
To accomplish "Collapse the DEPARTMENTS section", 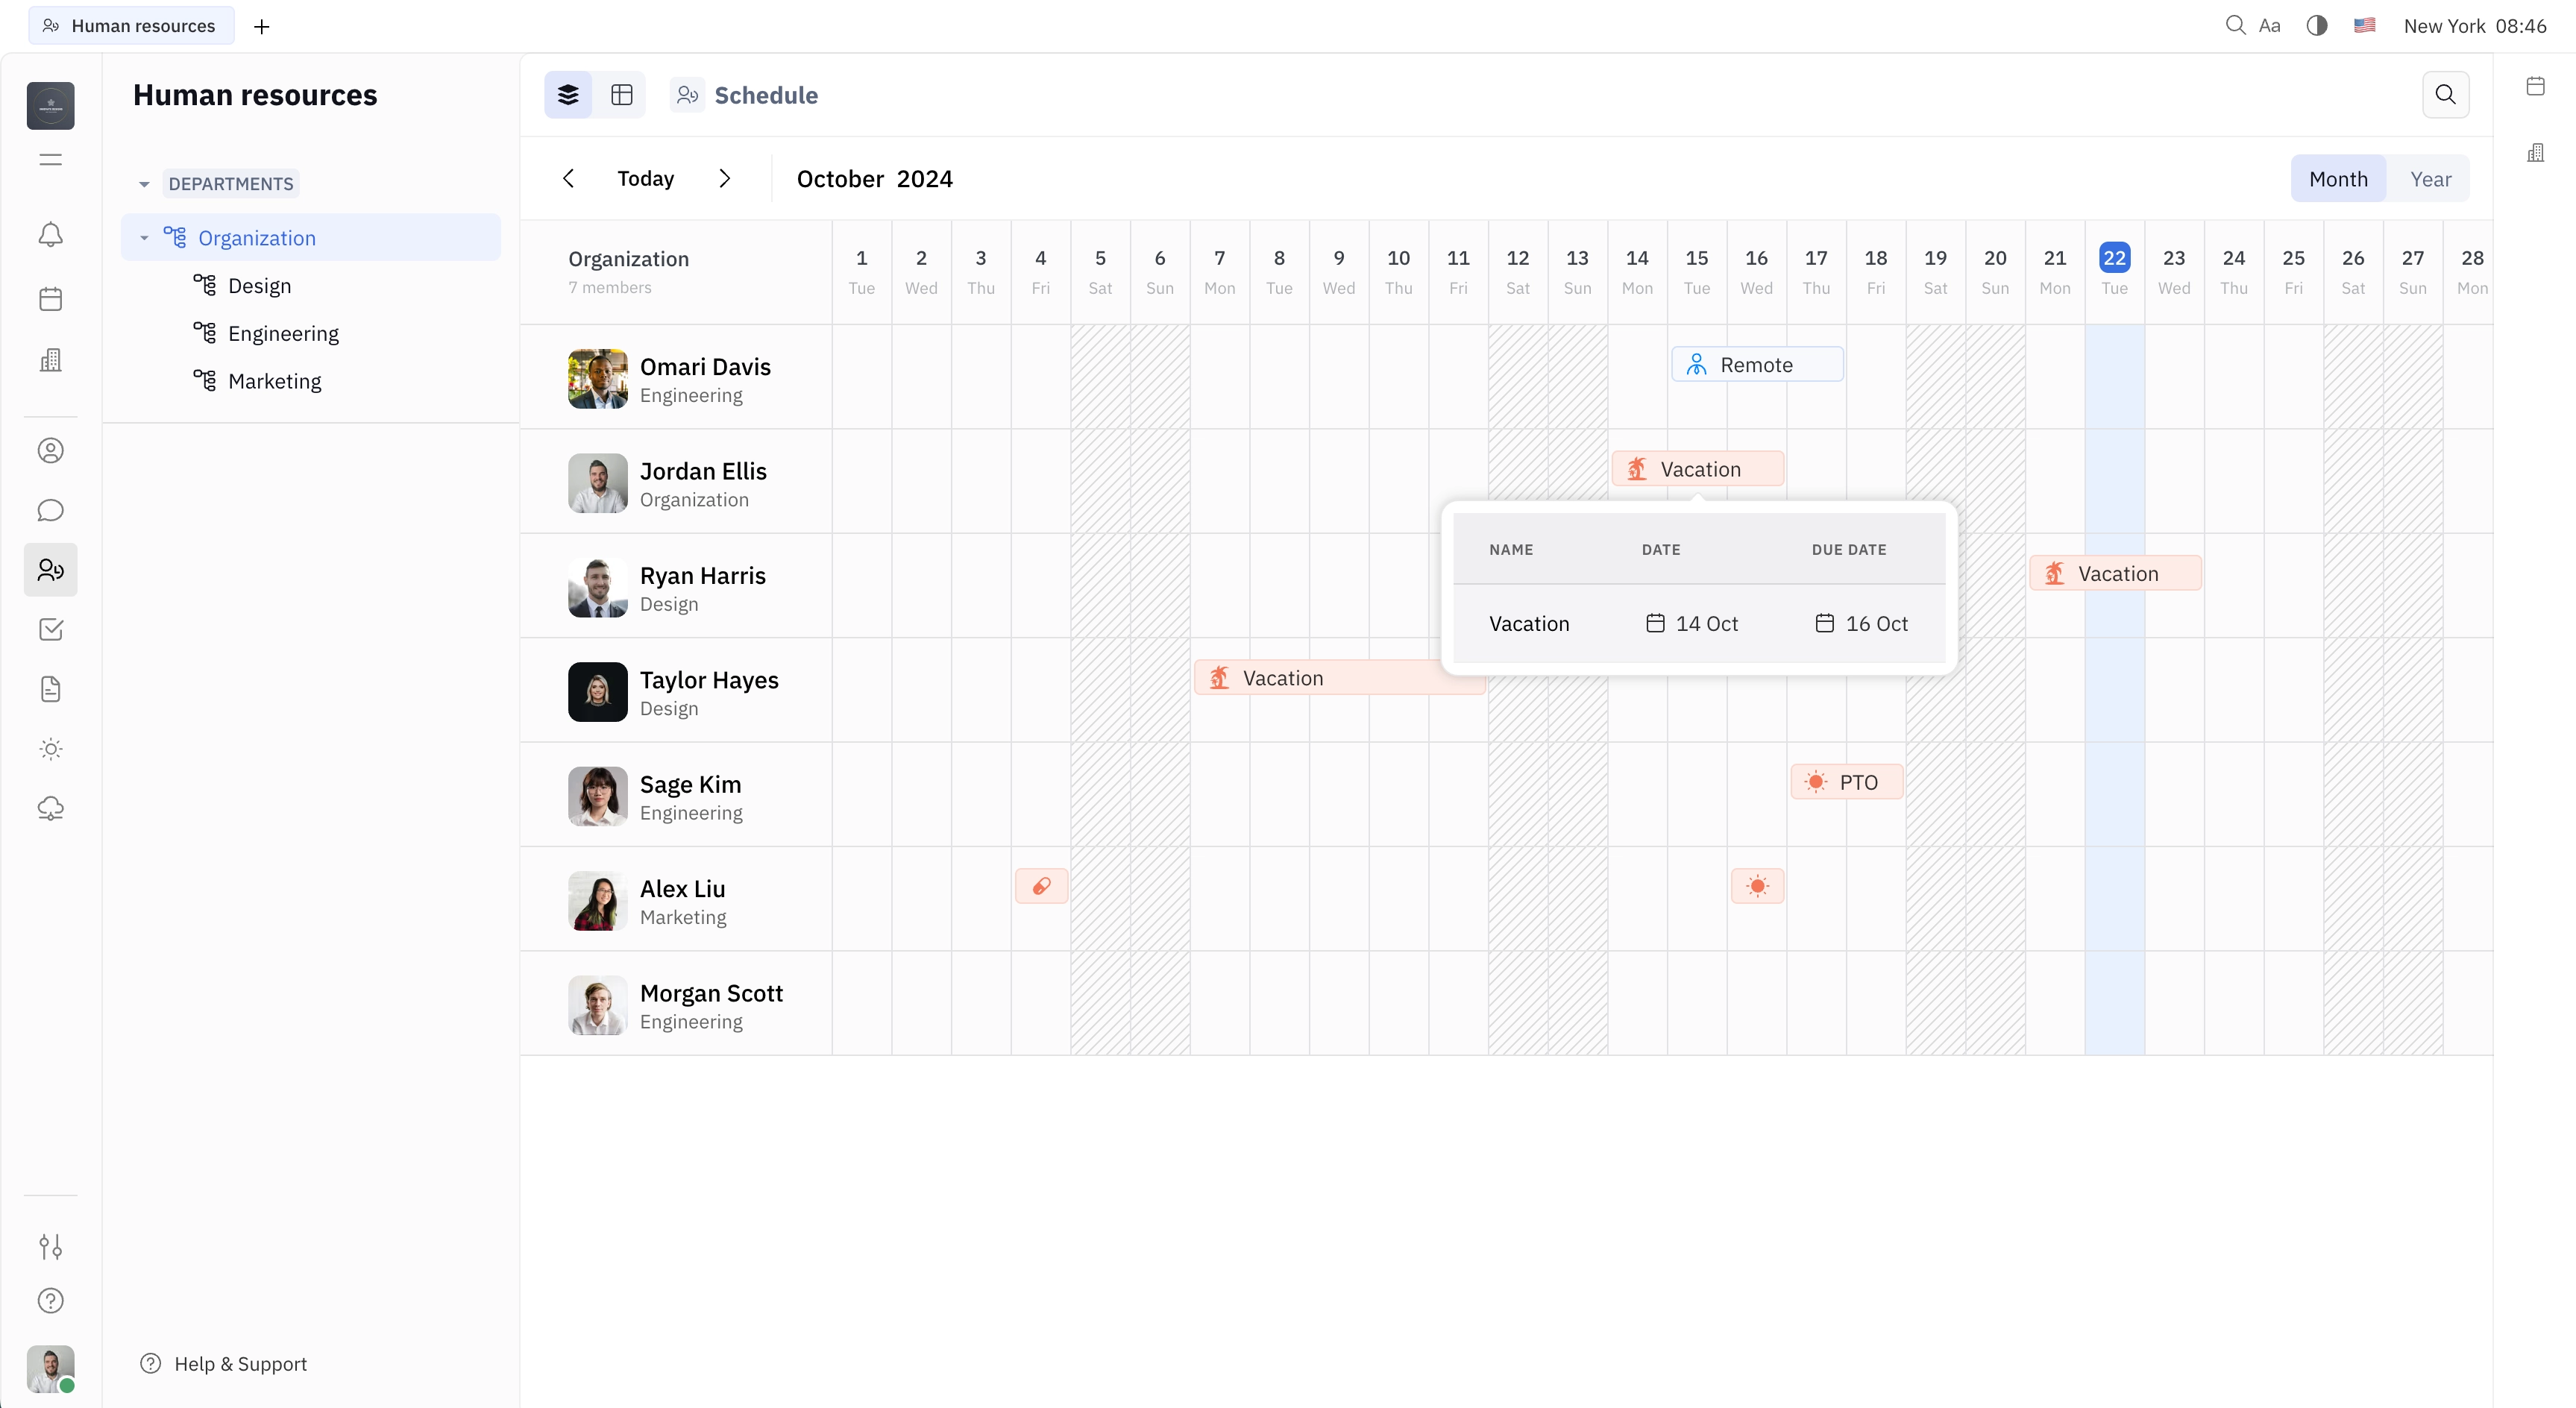I will tap(143, 183).
